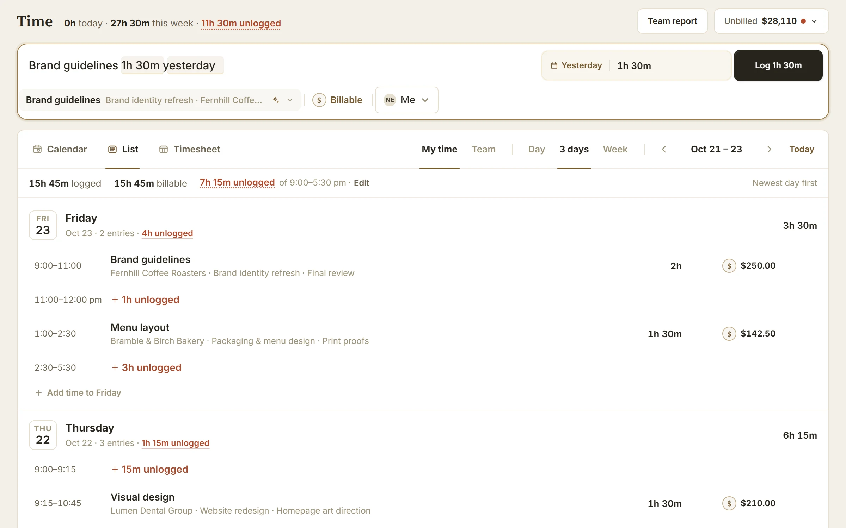Screen dimensions: 846x528
Task: Click the FRI 23 date badge
Action: (43, 225)
